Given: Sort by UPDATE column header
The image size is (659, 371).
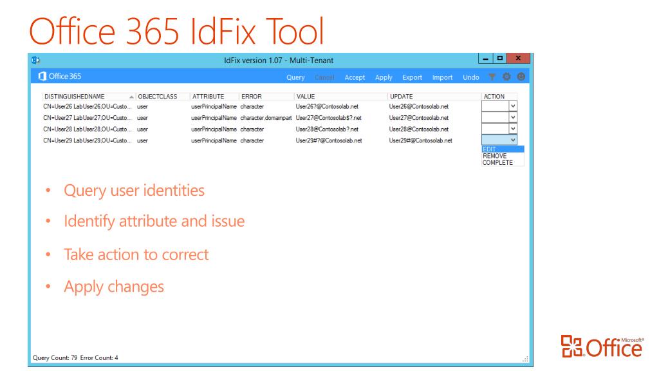Looking at the screenshot, I should click(x=434, y=97).
